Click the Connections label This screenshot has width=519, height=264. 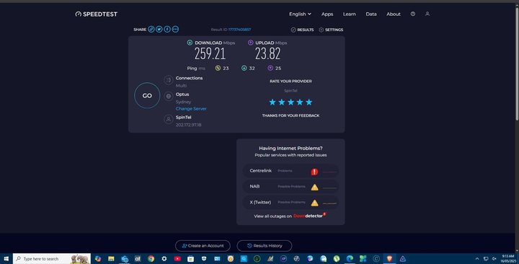(x=189, y=78)
